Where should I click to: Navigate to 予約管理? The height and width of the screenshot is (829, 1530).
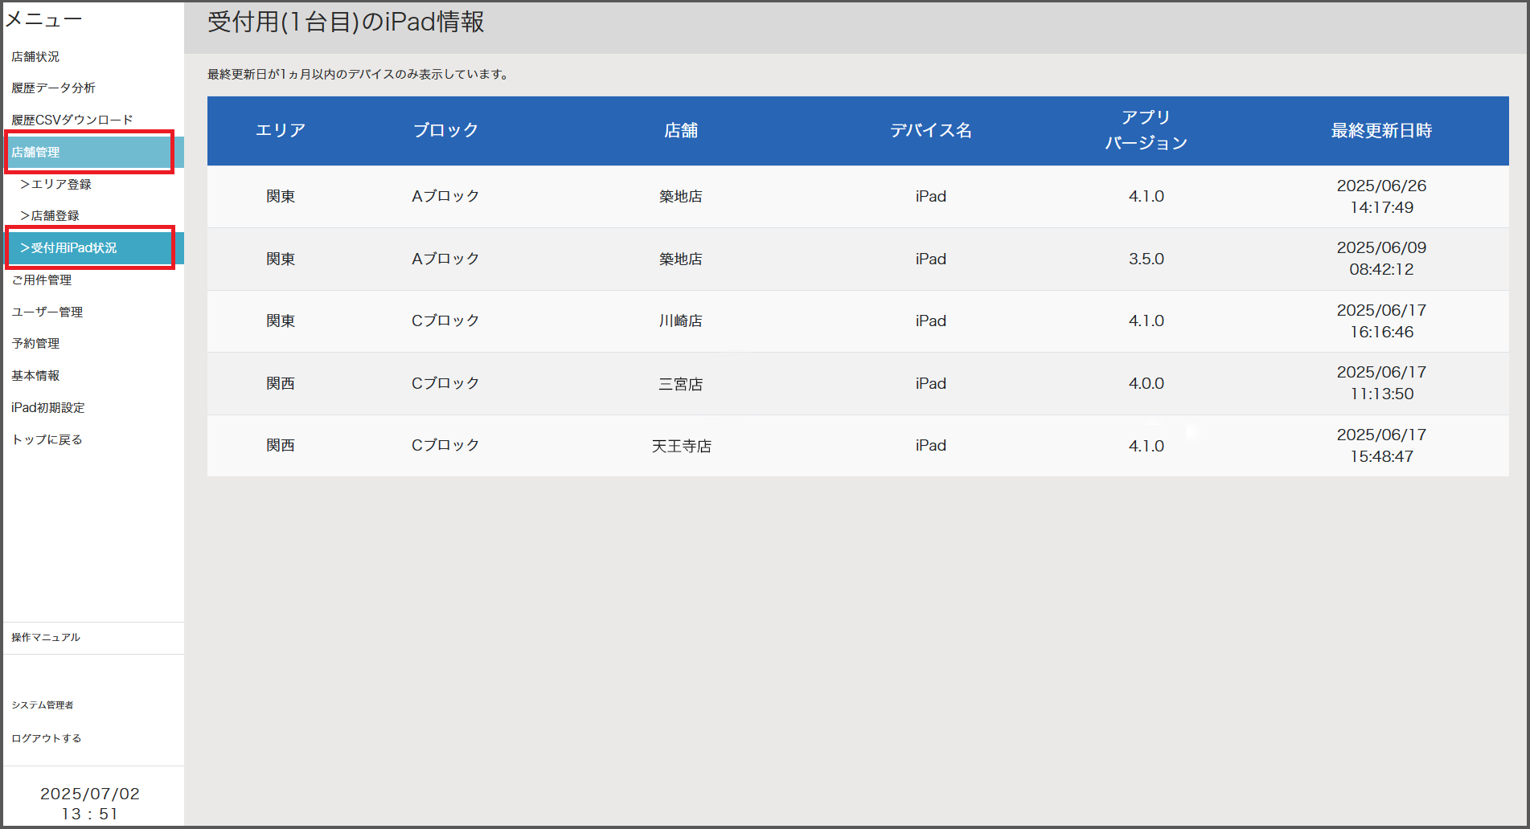tap(35, 343)
